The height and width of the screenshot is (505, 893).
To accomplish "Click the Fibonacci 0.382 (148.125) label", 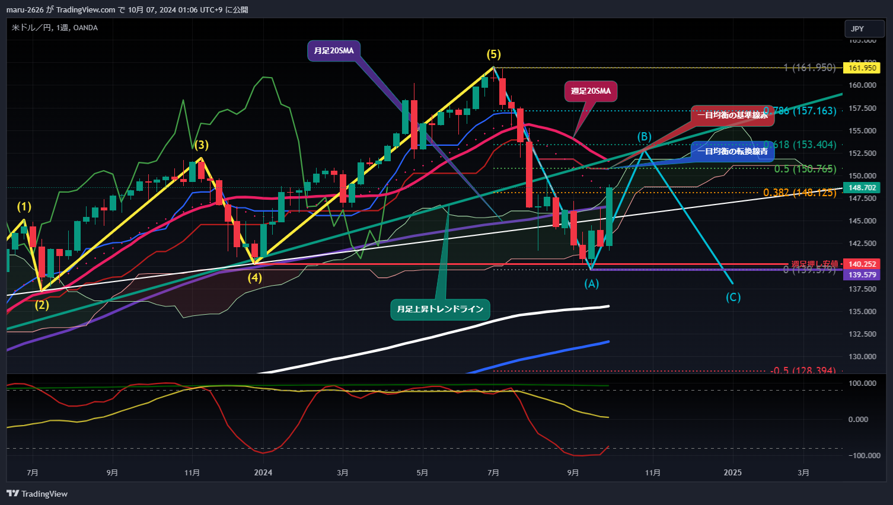I will 799,193.
